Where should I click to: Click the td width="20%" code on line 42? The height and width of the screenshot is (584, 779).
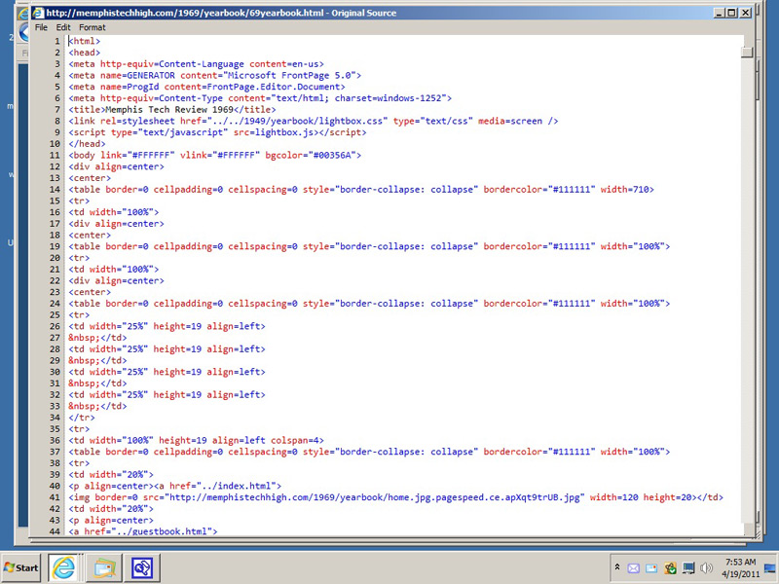[x=111, y=509]
